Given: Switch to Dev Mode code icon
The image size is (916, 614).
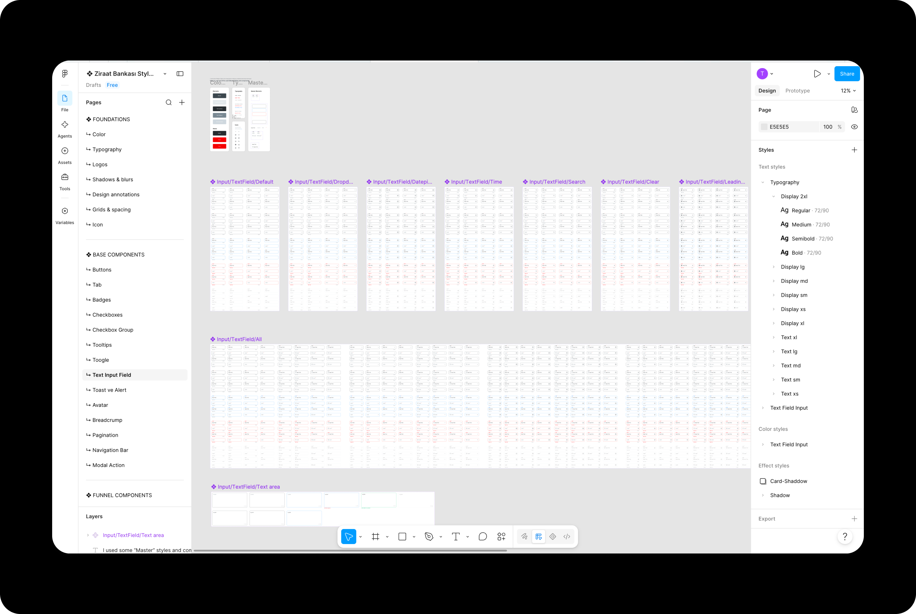Looking at the screenshot, I should coord(567,536).
